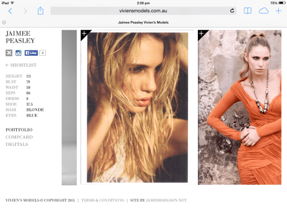Tap the battery indicator in status bar
The width and height of the screenshot is (287, 215).
pyautogui.click(x=282, y=3)
